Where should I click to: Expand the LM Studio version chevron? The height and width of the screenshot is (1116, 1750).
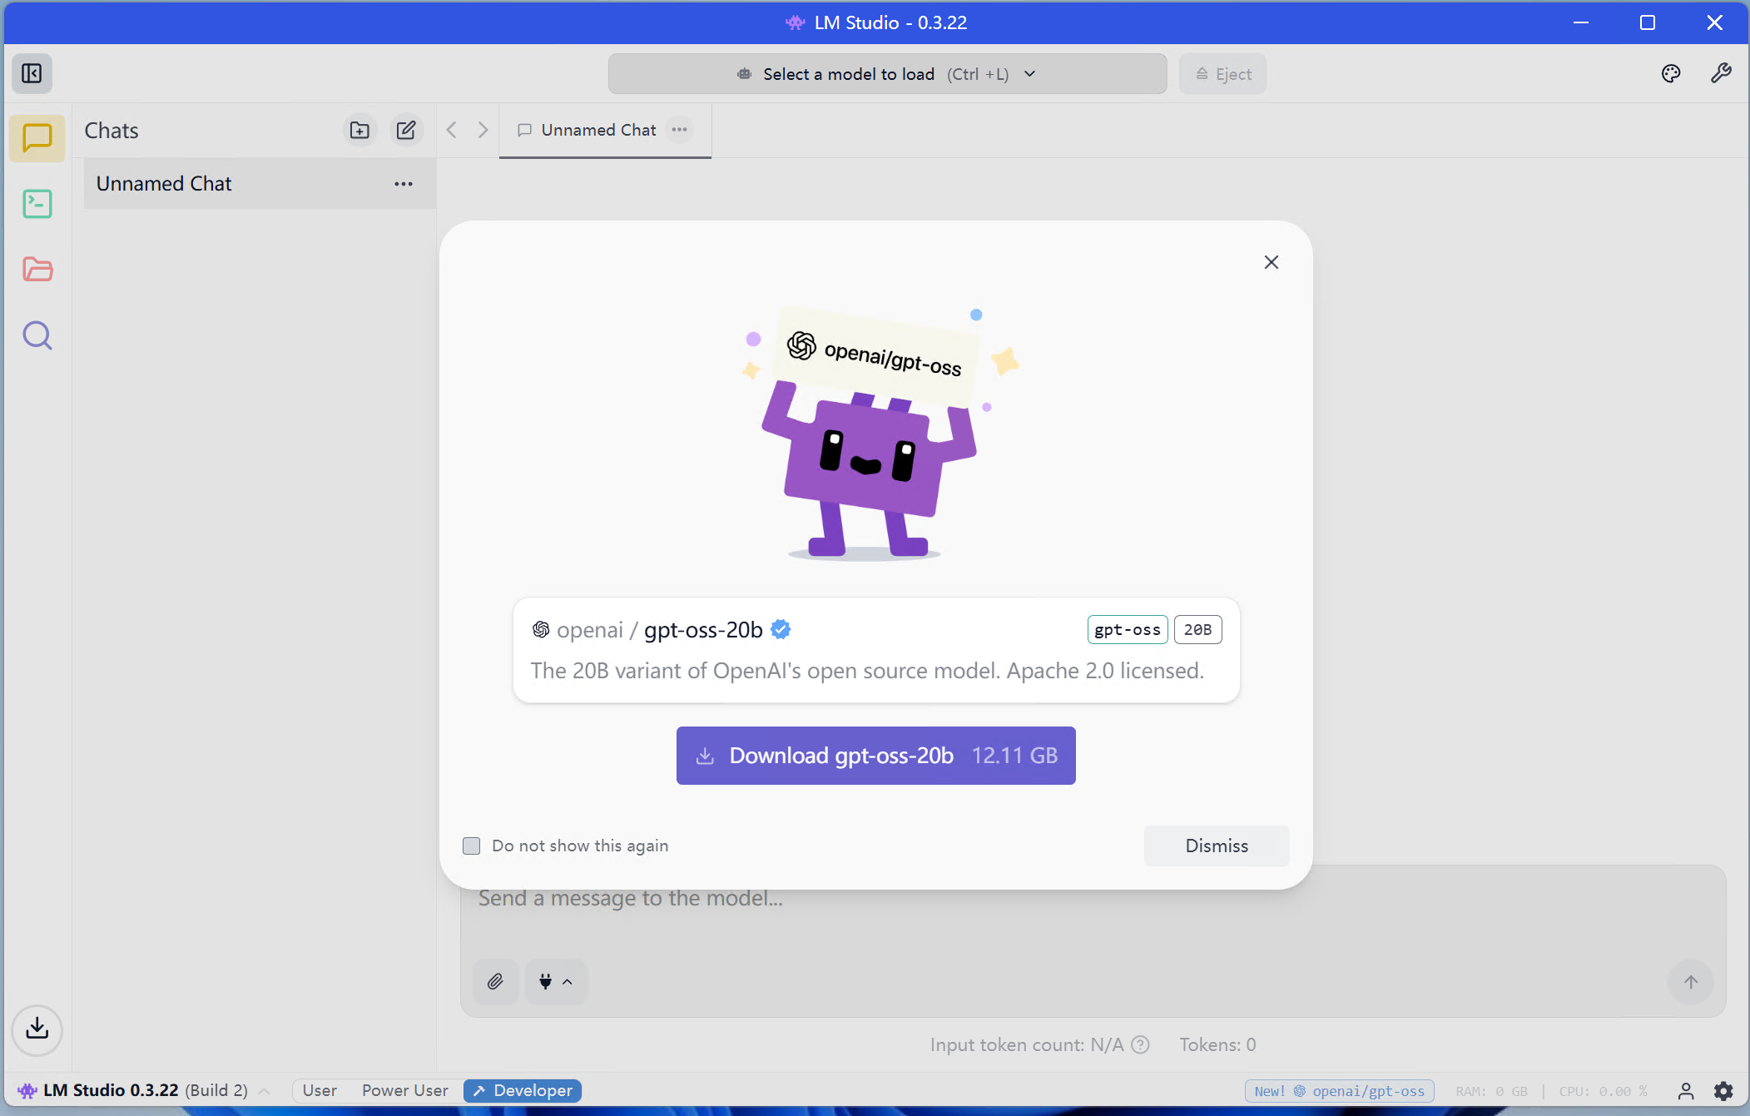coord(264,1091)
